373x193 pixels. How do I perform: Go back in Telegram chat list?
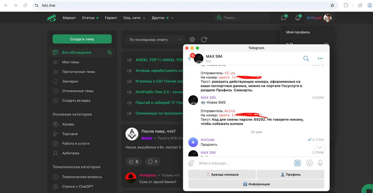point(190,58)
